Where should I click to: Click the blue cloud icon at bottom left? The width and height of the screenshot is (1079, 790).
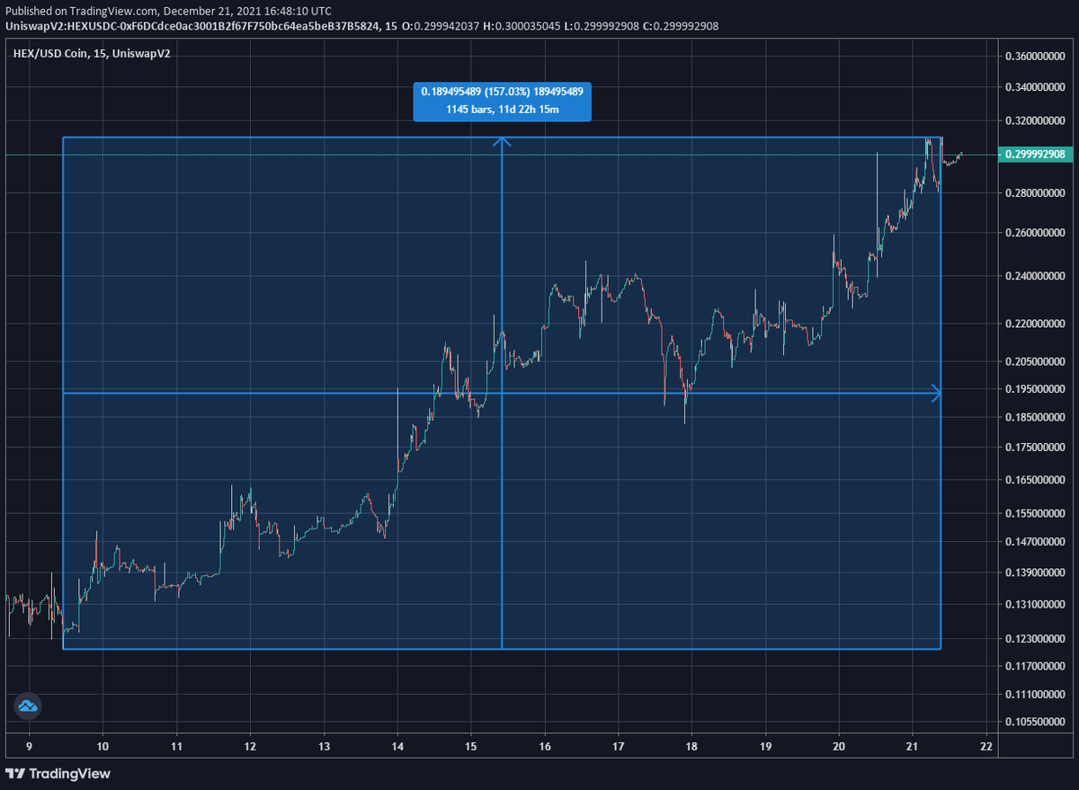coord(28,706)
